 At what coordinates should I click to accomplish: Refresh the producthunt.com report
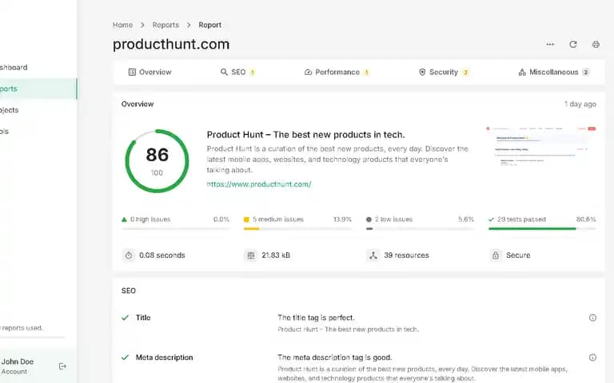[573, 44]
